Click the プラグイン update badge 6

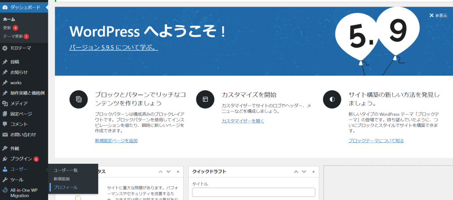36,159
